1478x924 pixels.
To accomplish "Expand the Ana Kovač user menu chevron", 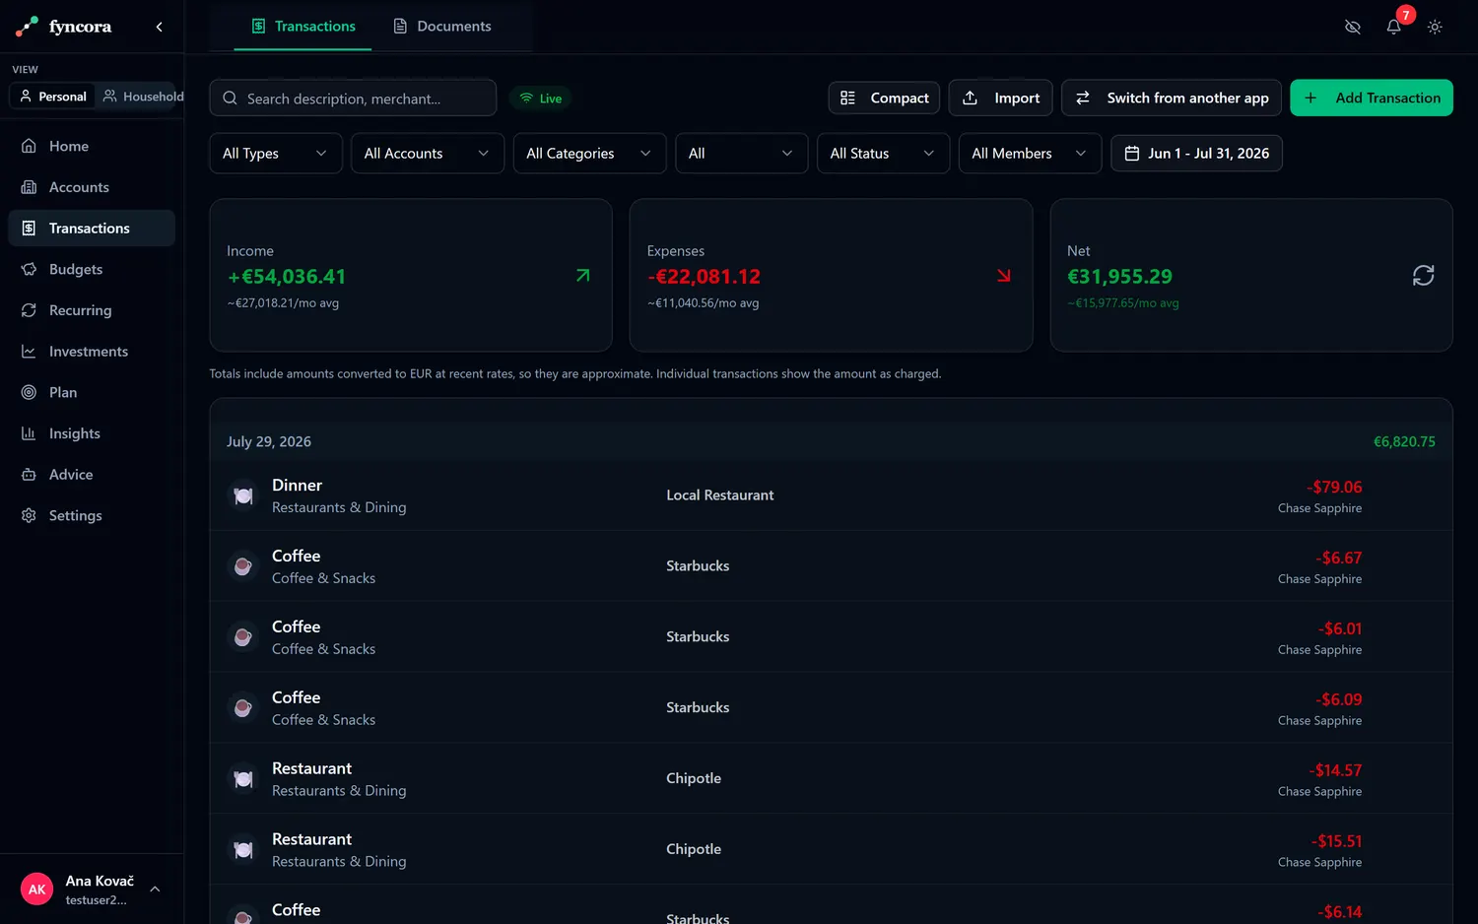I will point(155,890).
